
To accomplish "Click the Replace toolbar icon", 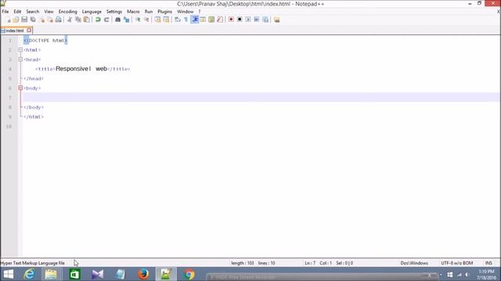I will [x=127, y=20].
